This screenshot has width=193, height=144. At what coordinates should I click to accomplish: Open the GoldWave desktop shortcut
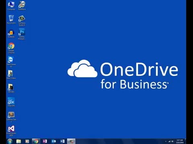pos(22,6)
